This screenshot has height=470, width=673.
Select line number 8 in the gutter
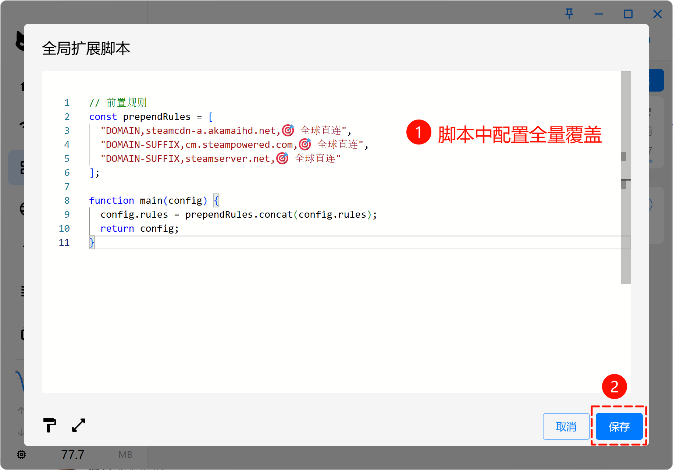pos(67,200)
